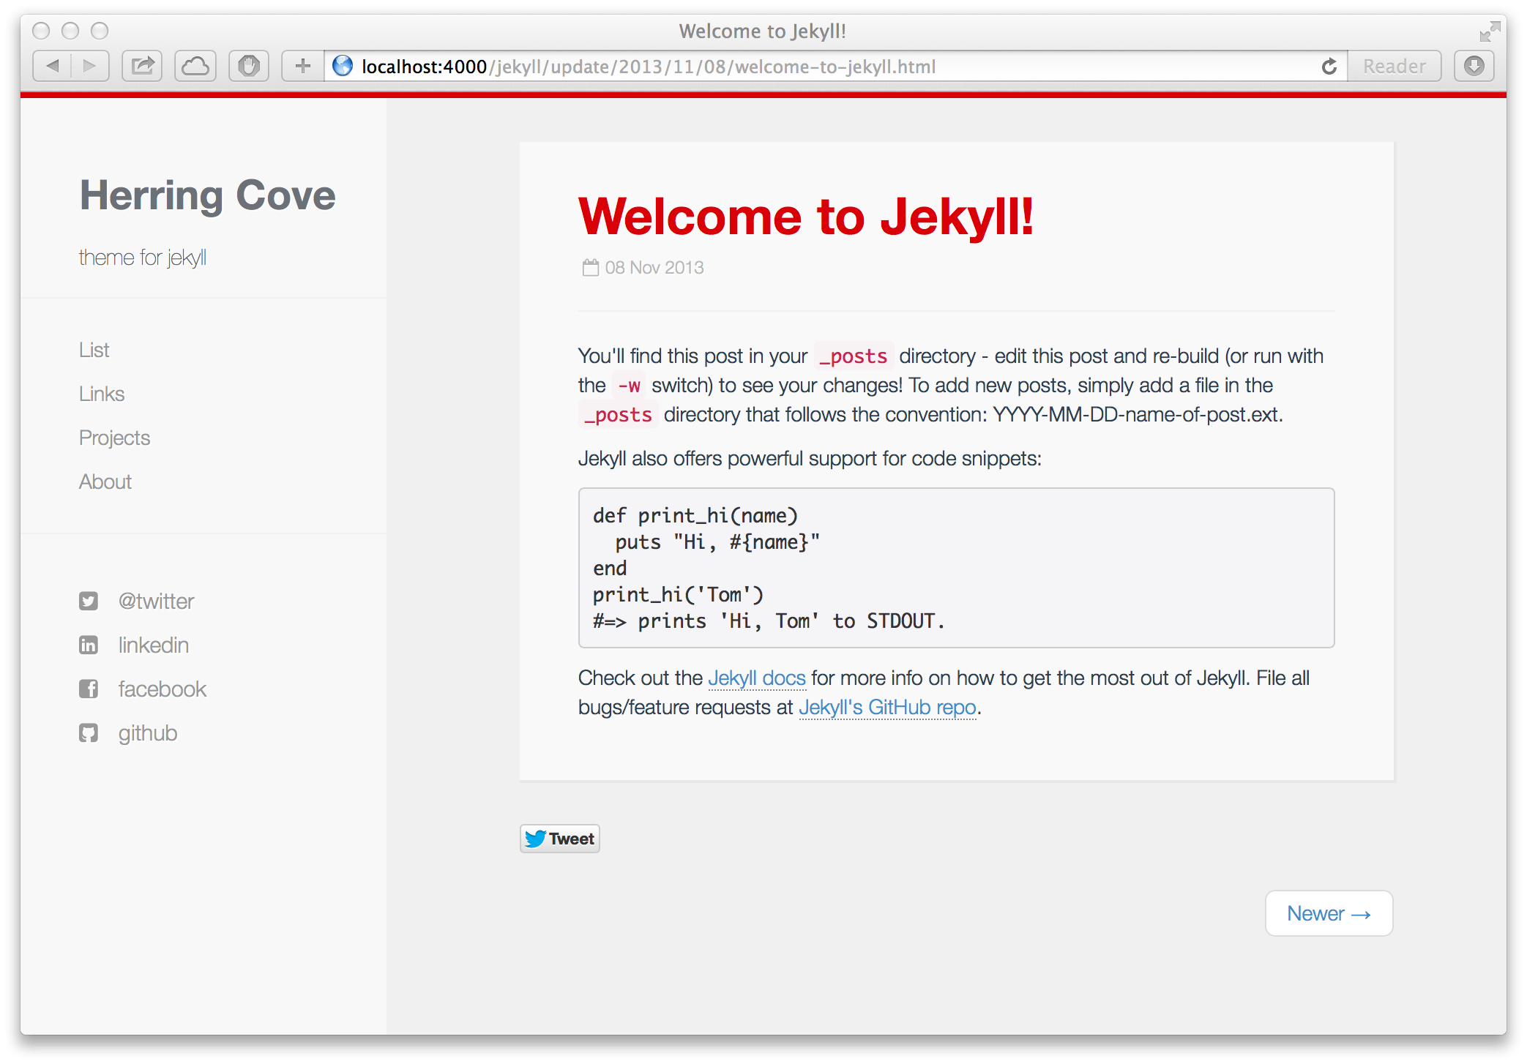Click the GitHub icon in sidebar
Image resolution: width=1527 pixels, height=1064 pixels.
[x=89, y=733]
